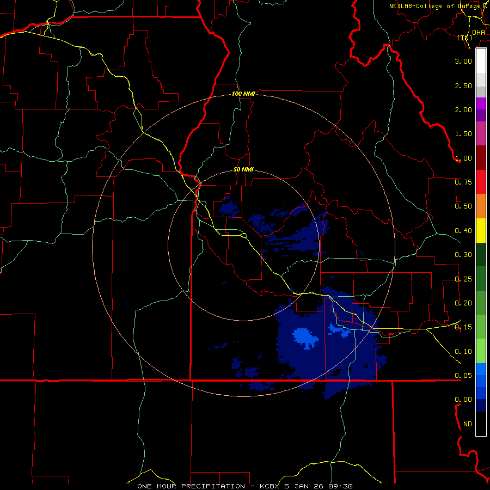Click the 0.05 legend value
Image resolution: width=490 pixels, height=490 pixels.
pyautogui.click(x=463, y=376)
